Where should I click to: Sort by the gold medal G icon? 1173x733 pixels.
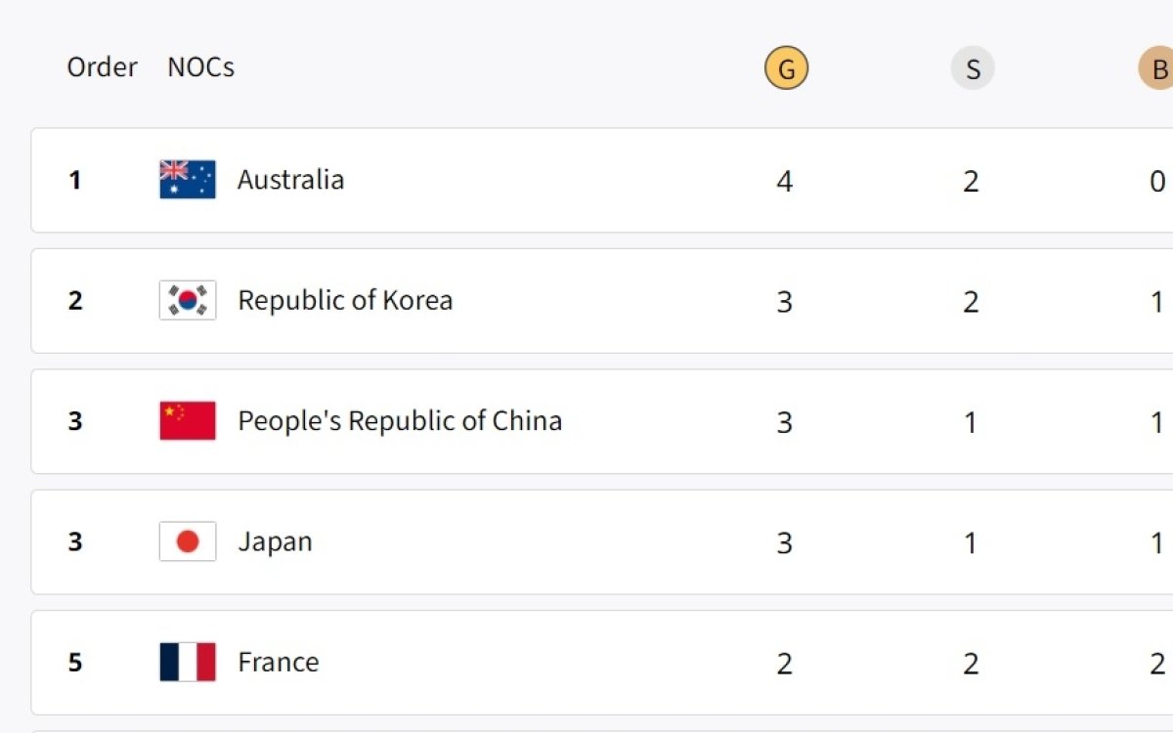[786, 69]
